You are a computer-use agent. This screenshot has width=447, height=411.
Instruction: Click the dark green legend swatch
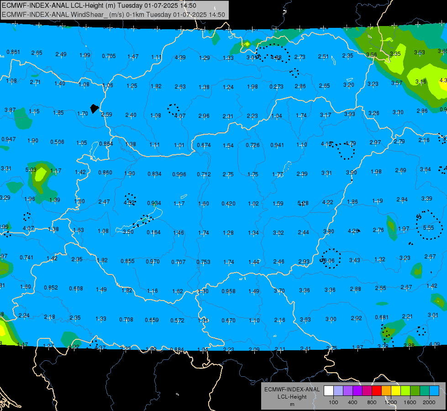tap(415, 390)
